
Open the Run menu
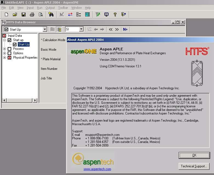tap(39, 8)
